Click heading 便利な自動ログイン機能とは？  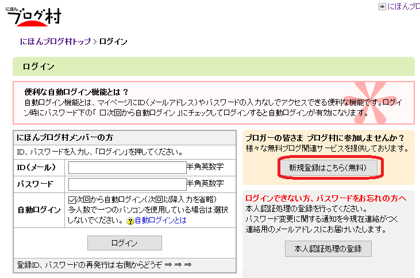(76, 92)
